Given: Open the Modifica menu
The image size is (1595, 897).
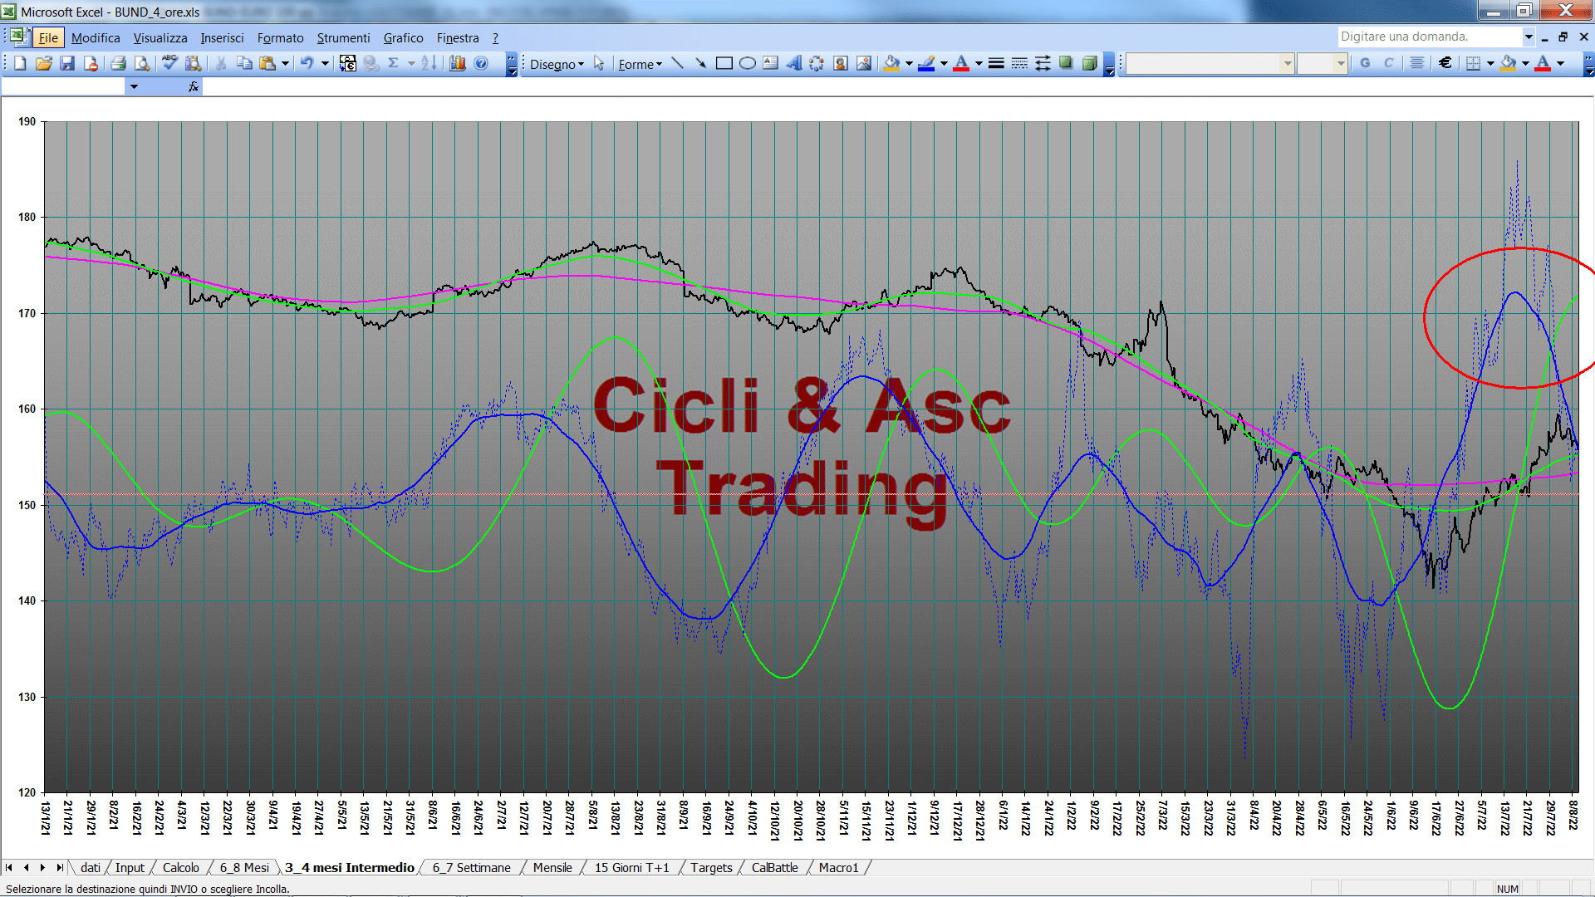Looking at the screenshot, I should click(96, 38).
